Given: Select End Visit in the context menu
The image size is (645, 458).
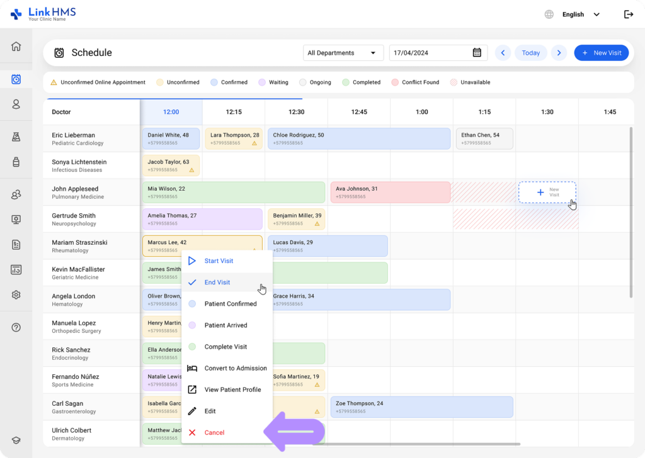Looking at the screenshot, I should 227,282.
